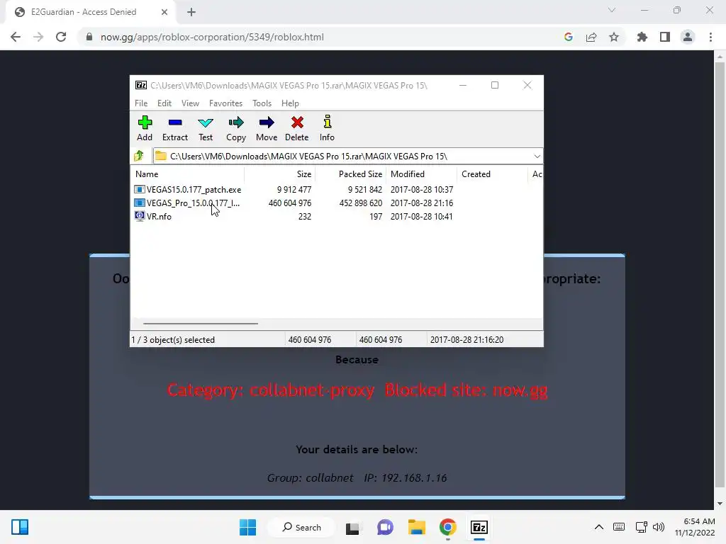Sort by the Created column header
This screenshot has height=544, width=726.
tap(492, 174)
